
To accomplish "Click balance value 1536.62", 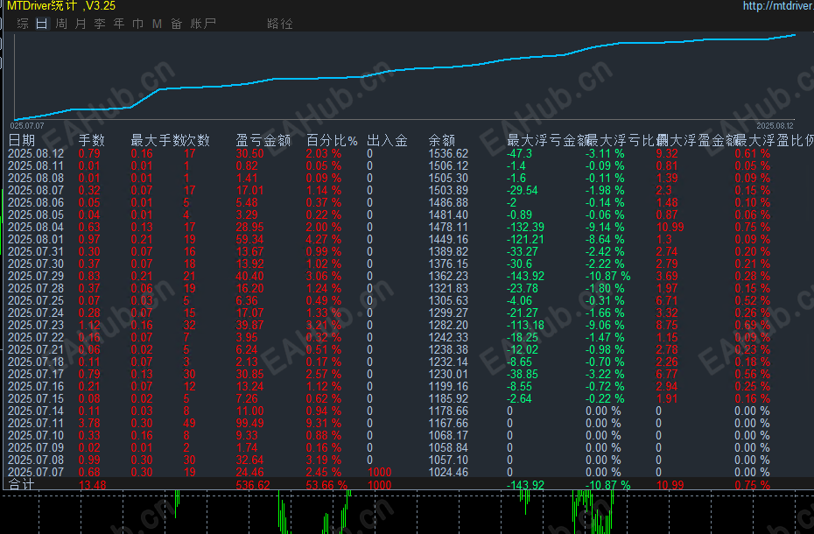I will coord(448,154).
